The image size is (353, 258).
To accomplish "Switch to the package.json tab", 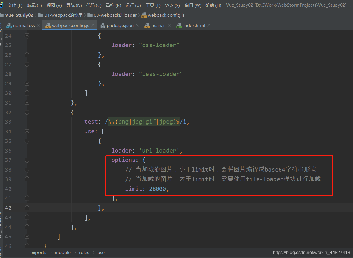I will [120, 25].
